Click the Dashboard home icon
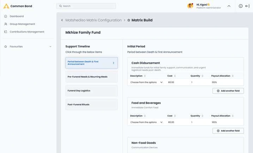Image resolution: width=253 pixels, height=153 pixels. 6,16
